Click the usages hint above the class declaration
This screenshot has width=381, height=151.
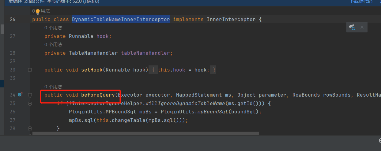click(x=43, y=11)
